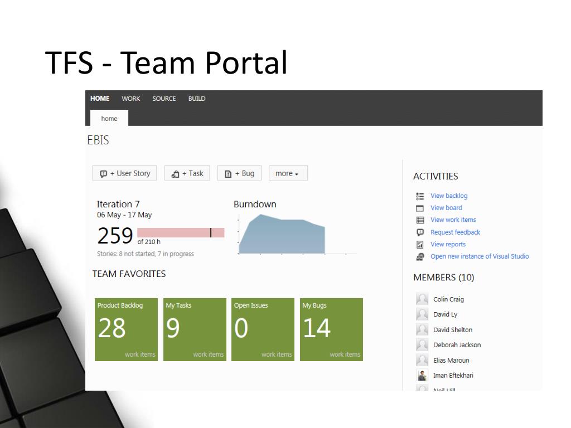Click the View work items link
The image size is (571, 428).
(453, 220)
